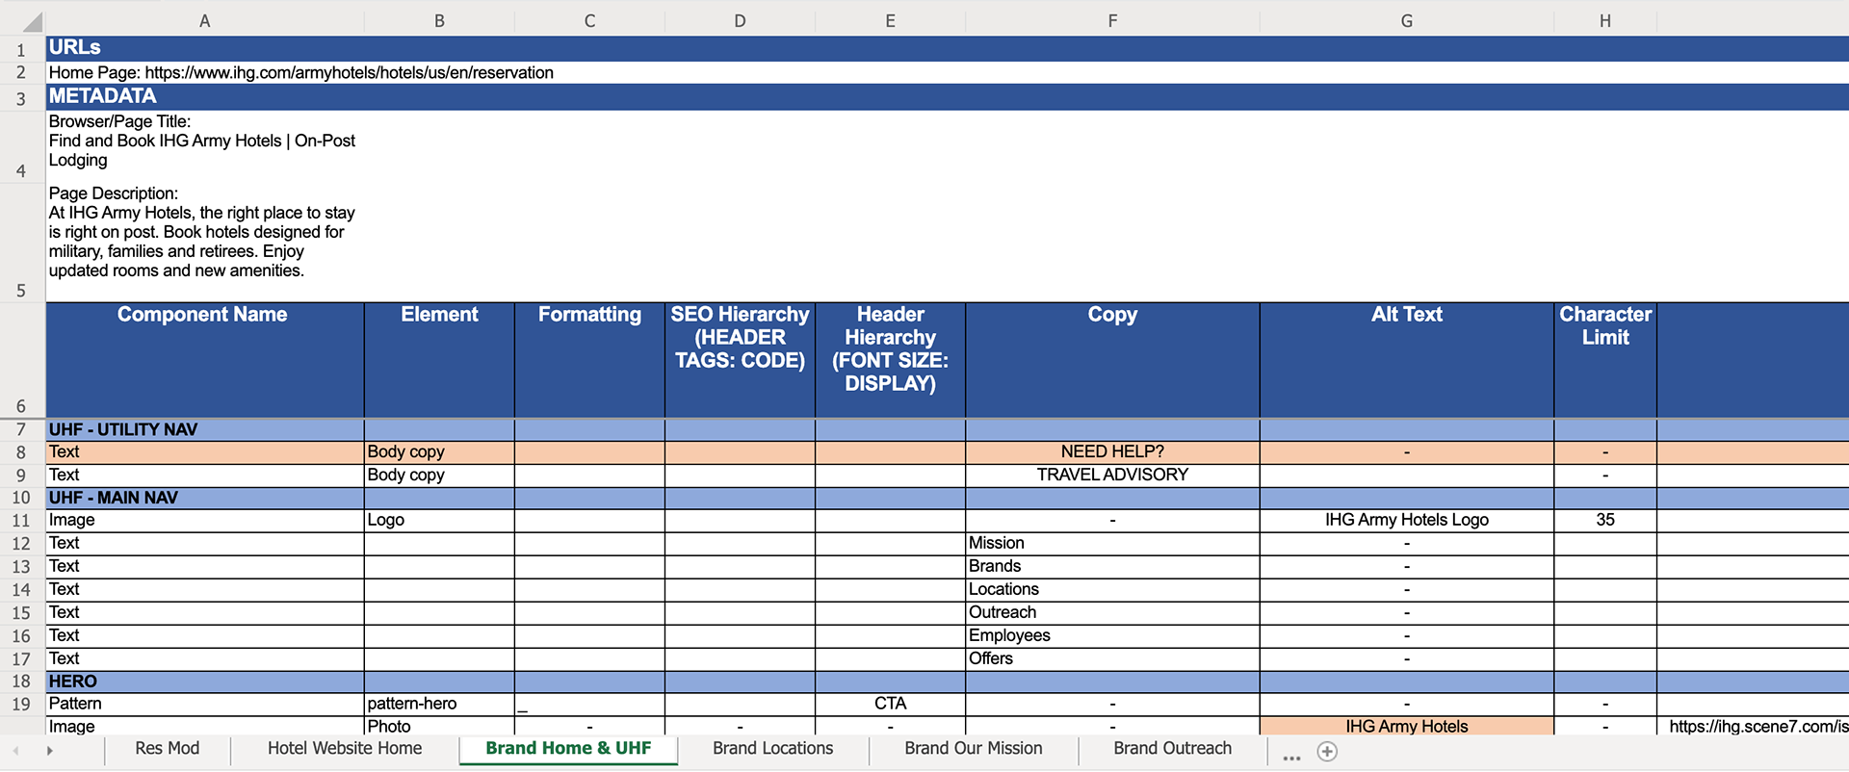Select row 11 header
Image resolution: width=1849 pixels, height=772 pixels.
pyautogui.click(x=21, y=520)
